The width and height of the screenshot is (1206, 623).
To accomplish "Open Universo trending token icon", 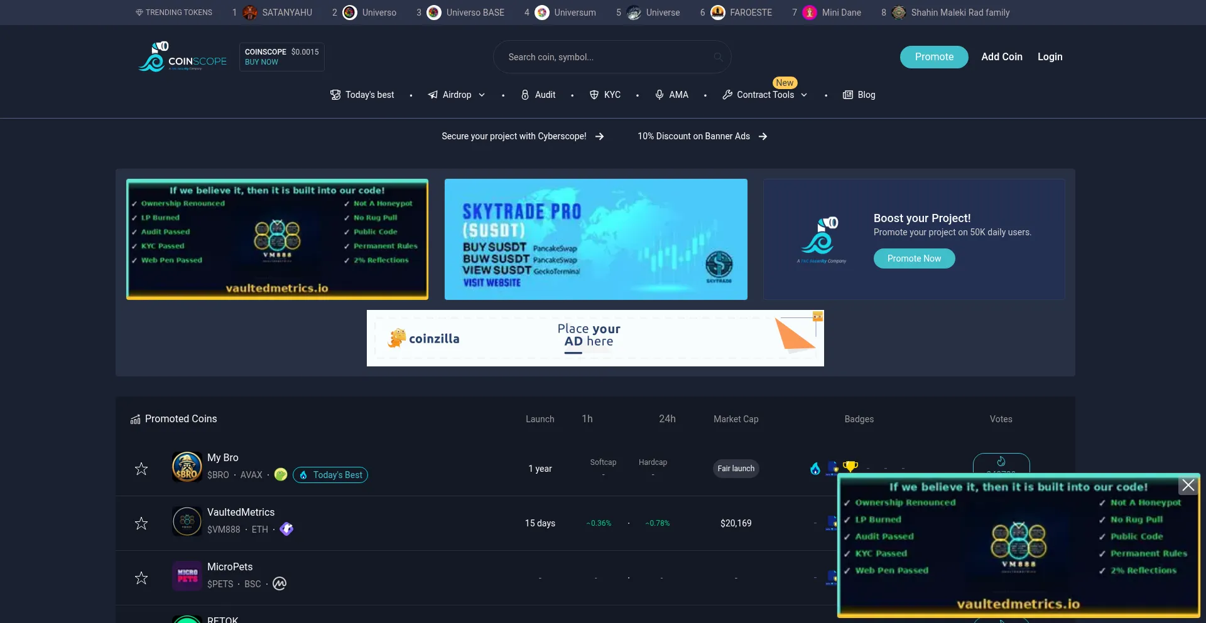I will tap(350, 13).
